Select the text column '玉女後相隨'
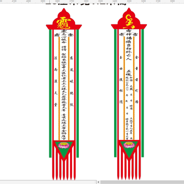The image size is (184, 184). [121, 79]
